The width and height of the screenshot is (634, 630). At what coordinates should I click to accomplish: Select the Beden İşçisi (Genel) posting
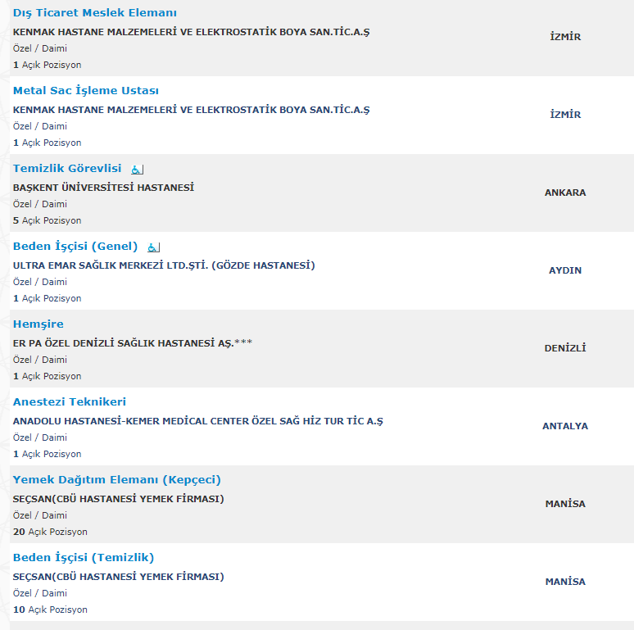75,247
